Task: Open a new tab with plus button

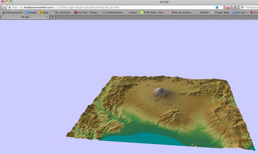Action: (x=53, y=17)
